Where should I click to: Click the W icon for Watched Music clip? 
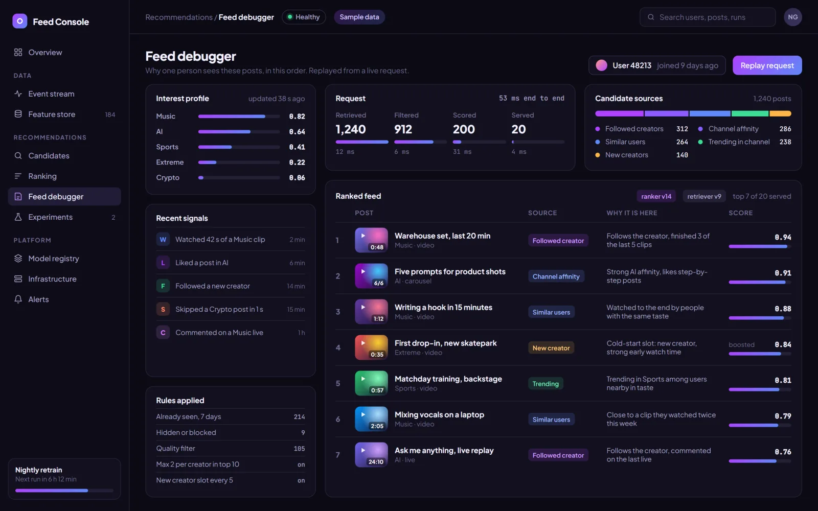click(163, 239)
